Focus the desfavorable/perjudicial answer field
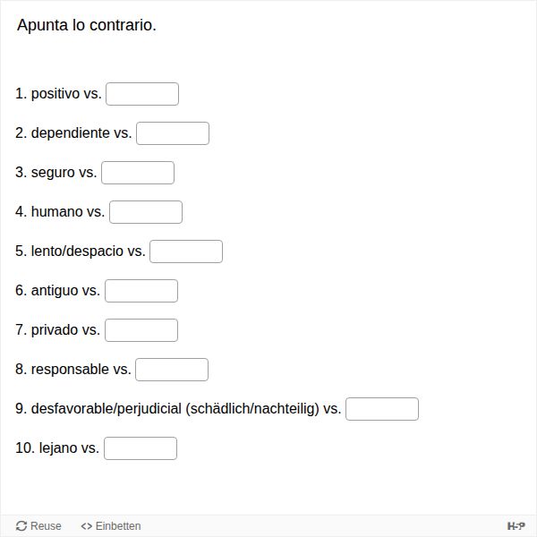 pos(382,409)
